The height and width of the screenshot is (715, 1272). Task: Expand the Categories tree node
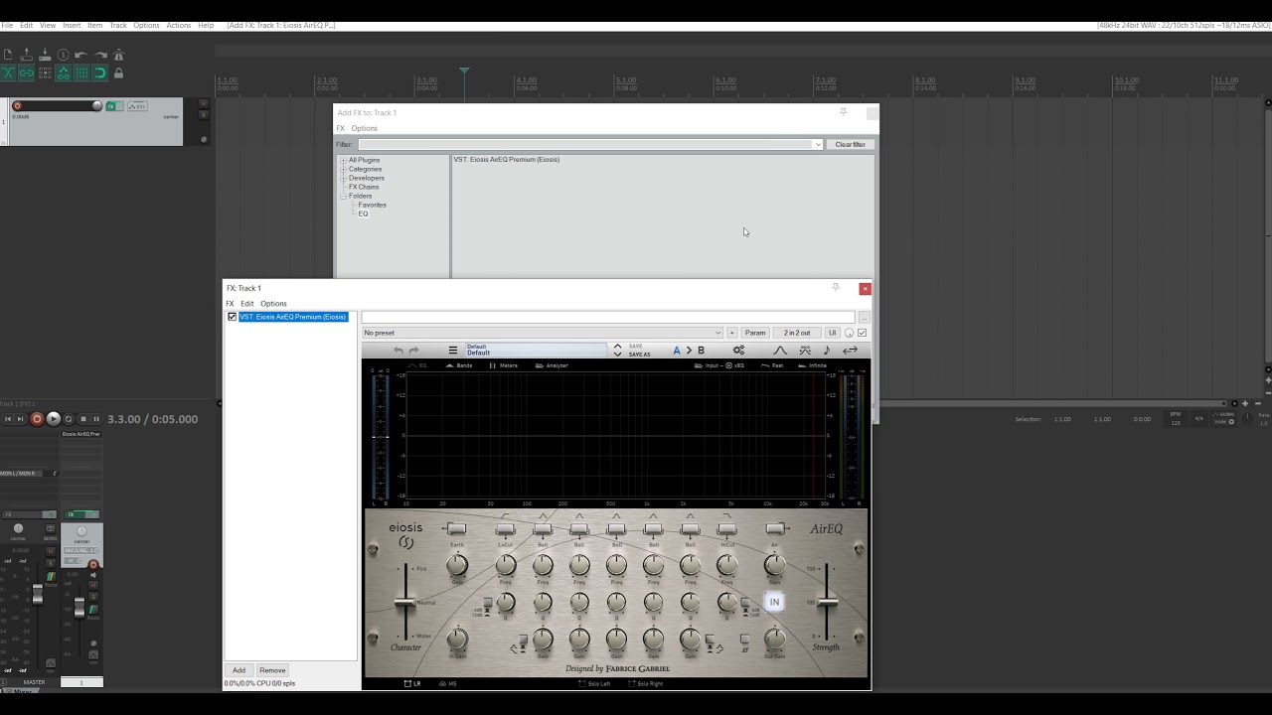click(344, 169)
